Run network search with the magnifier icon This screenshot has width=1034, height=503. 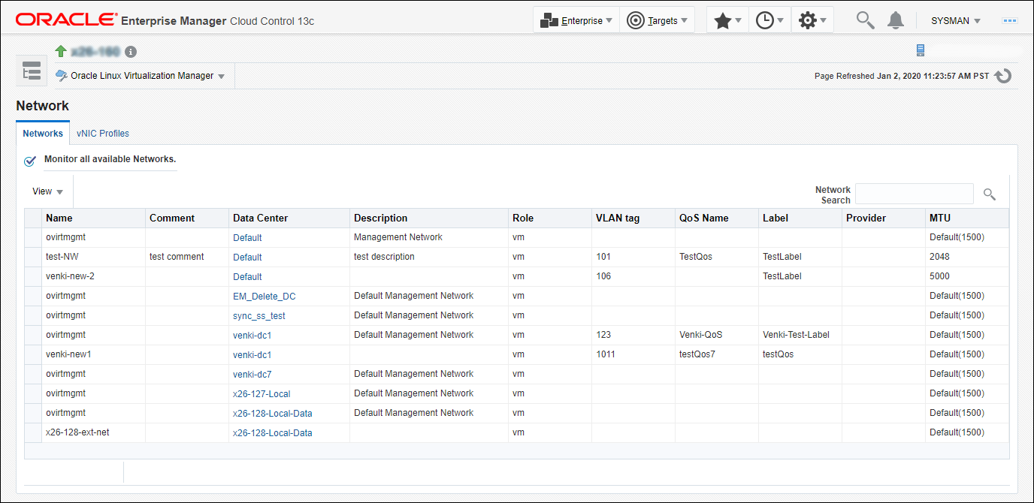click(x=990, y=194)
